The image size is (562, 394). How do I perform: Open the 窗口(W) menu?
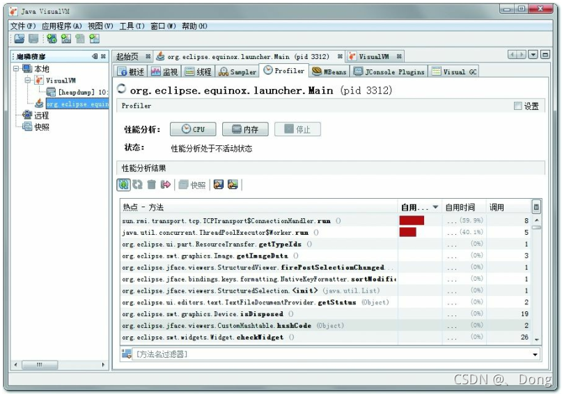point(163,26)
